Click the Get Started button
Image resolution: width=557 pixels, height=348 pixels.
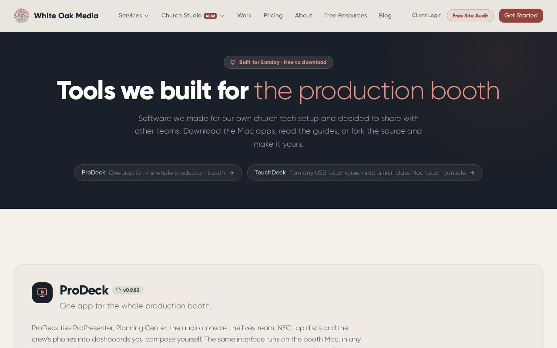point(521,16)
